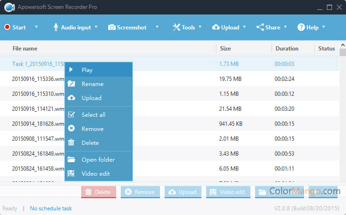Screen dimensions: 346x215
Task: Expand the Start dropdown arrow
Action: coord(36,27)
